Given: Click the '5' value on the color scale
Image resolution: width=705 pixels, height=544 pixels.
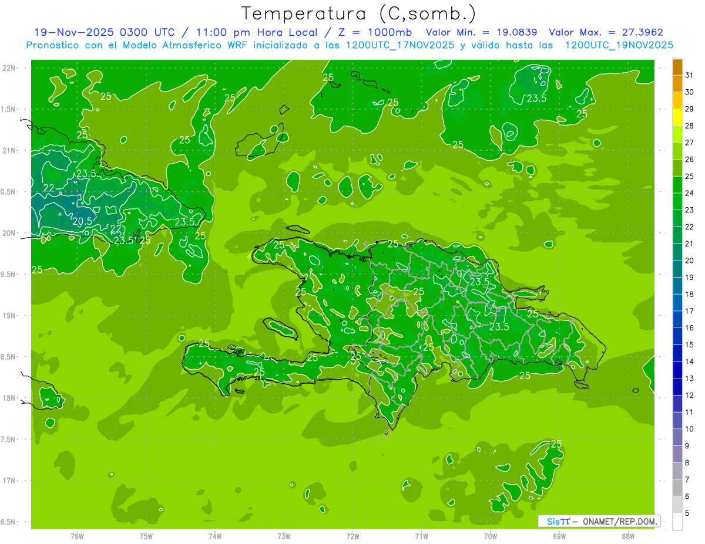Looking at the screenshot, I should click(687, 513).
